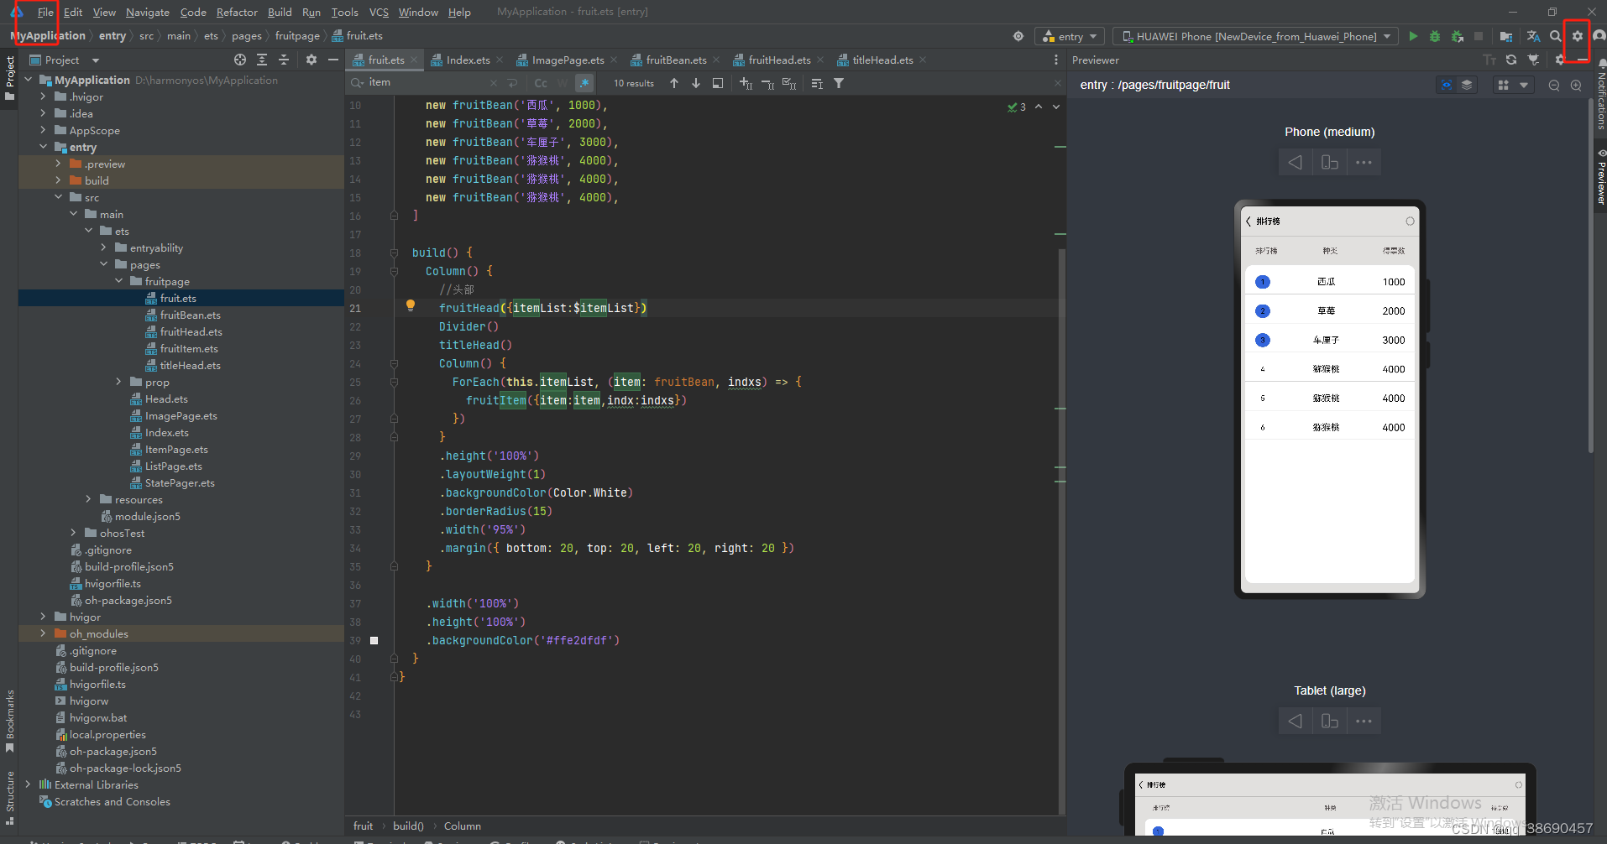Viewport: 1607px width, 844px height.
Task: Open multi-device profile dropdown in Previewer
Action: (1513, 86)
